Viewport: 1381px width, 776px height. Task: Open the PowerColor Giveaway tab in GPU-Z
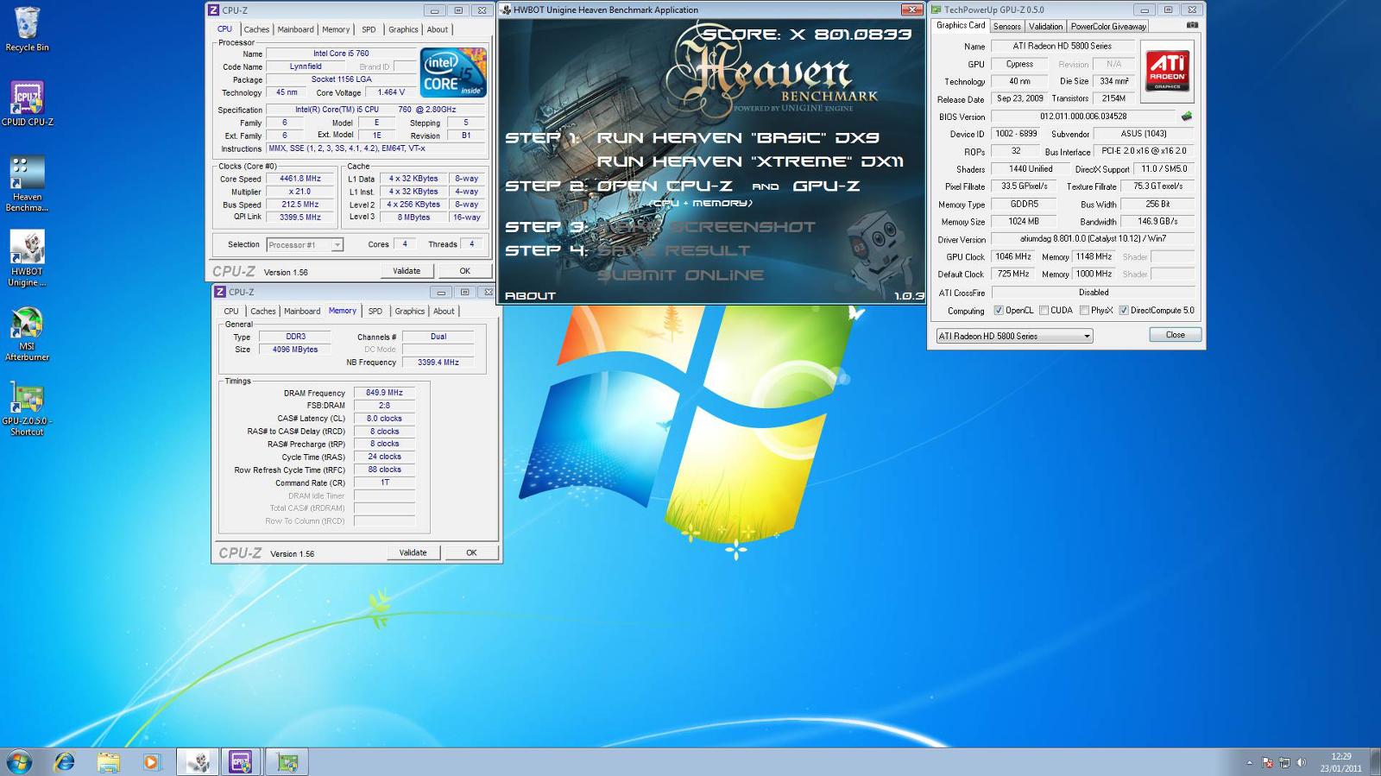tap(1108, 27)
